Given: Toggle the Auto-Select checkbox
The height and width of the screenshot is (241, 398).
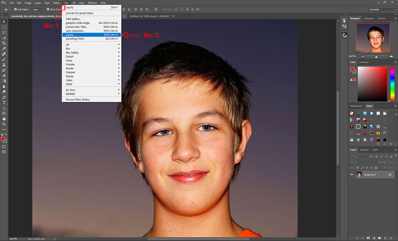Looking at the screenshot, I should (x=16, y=9).
